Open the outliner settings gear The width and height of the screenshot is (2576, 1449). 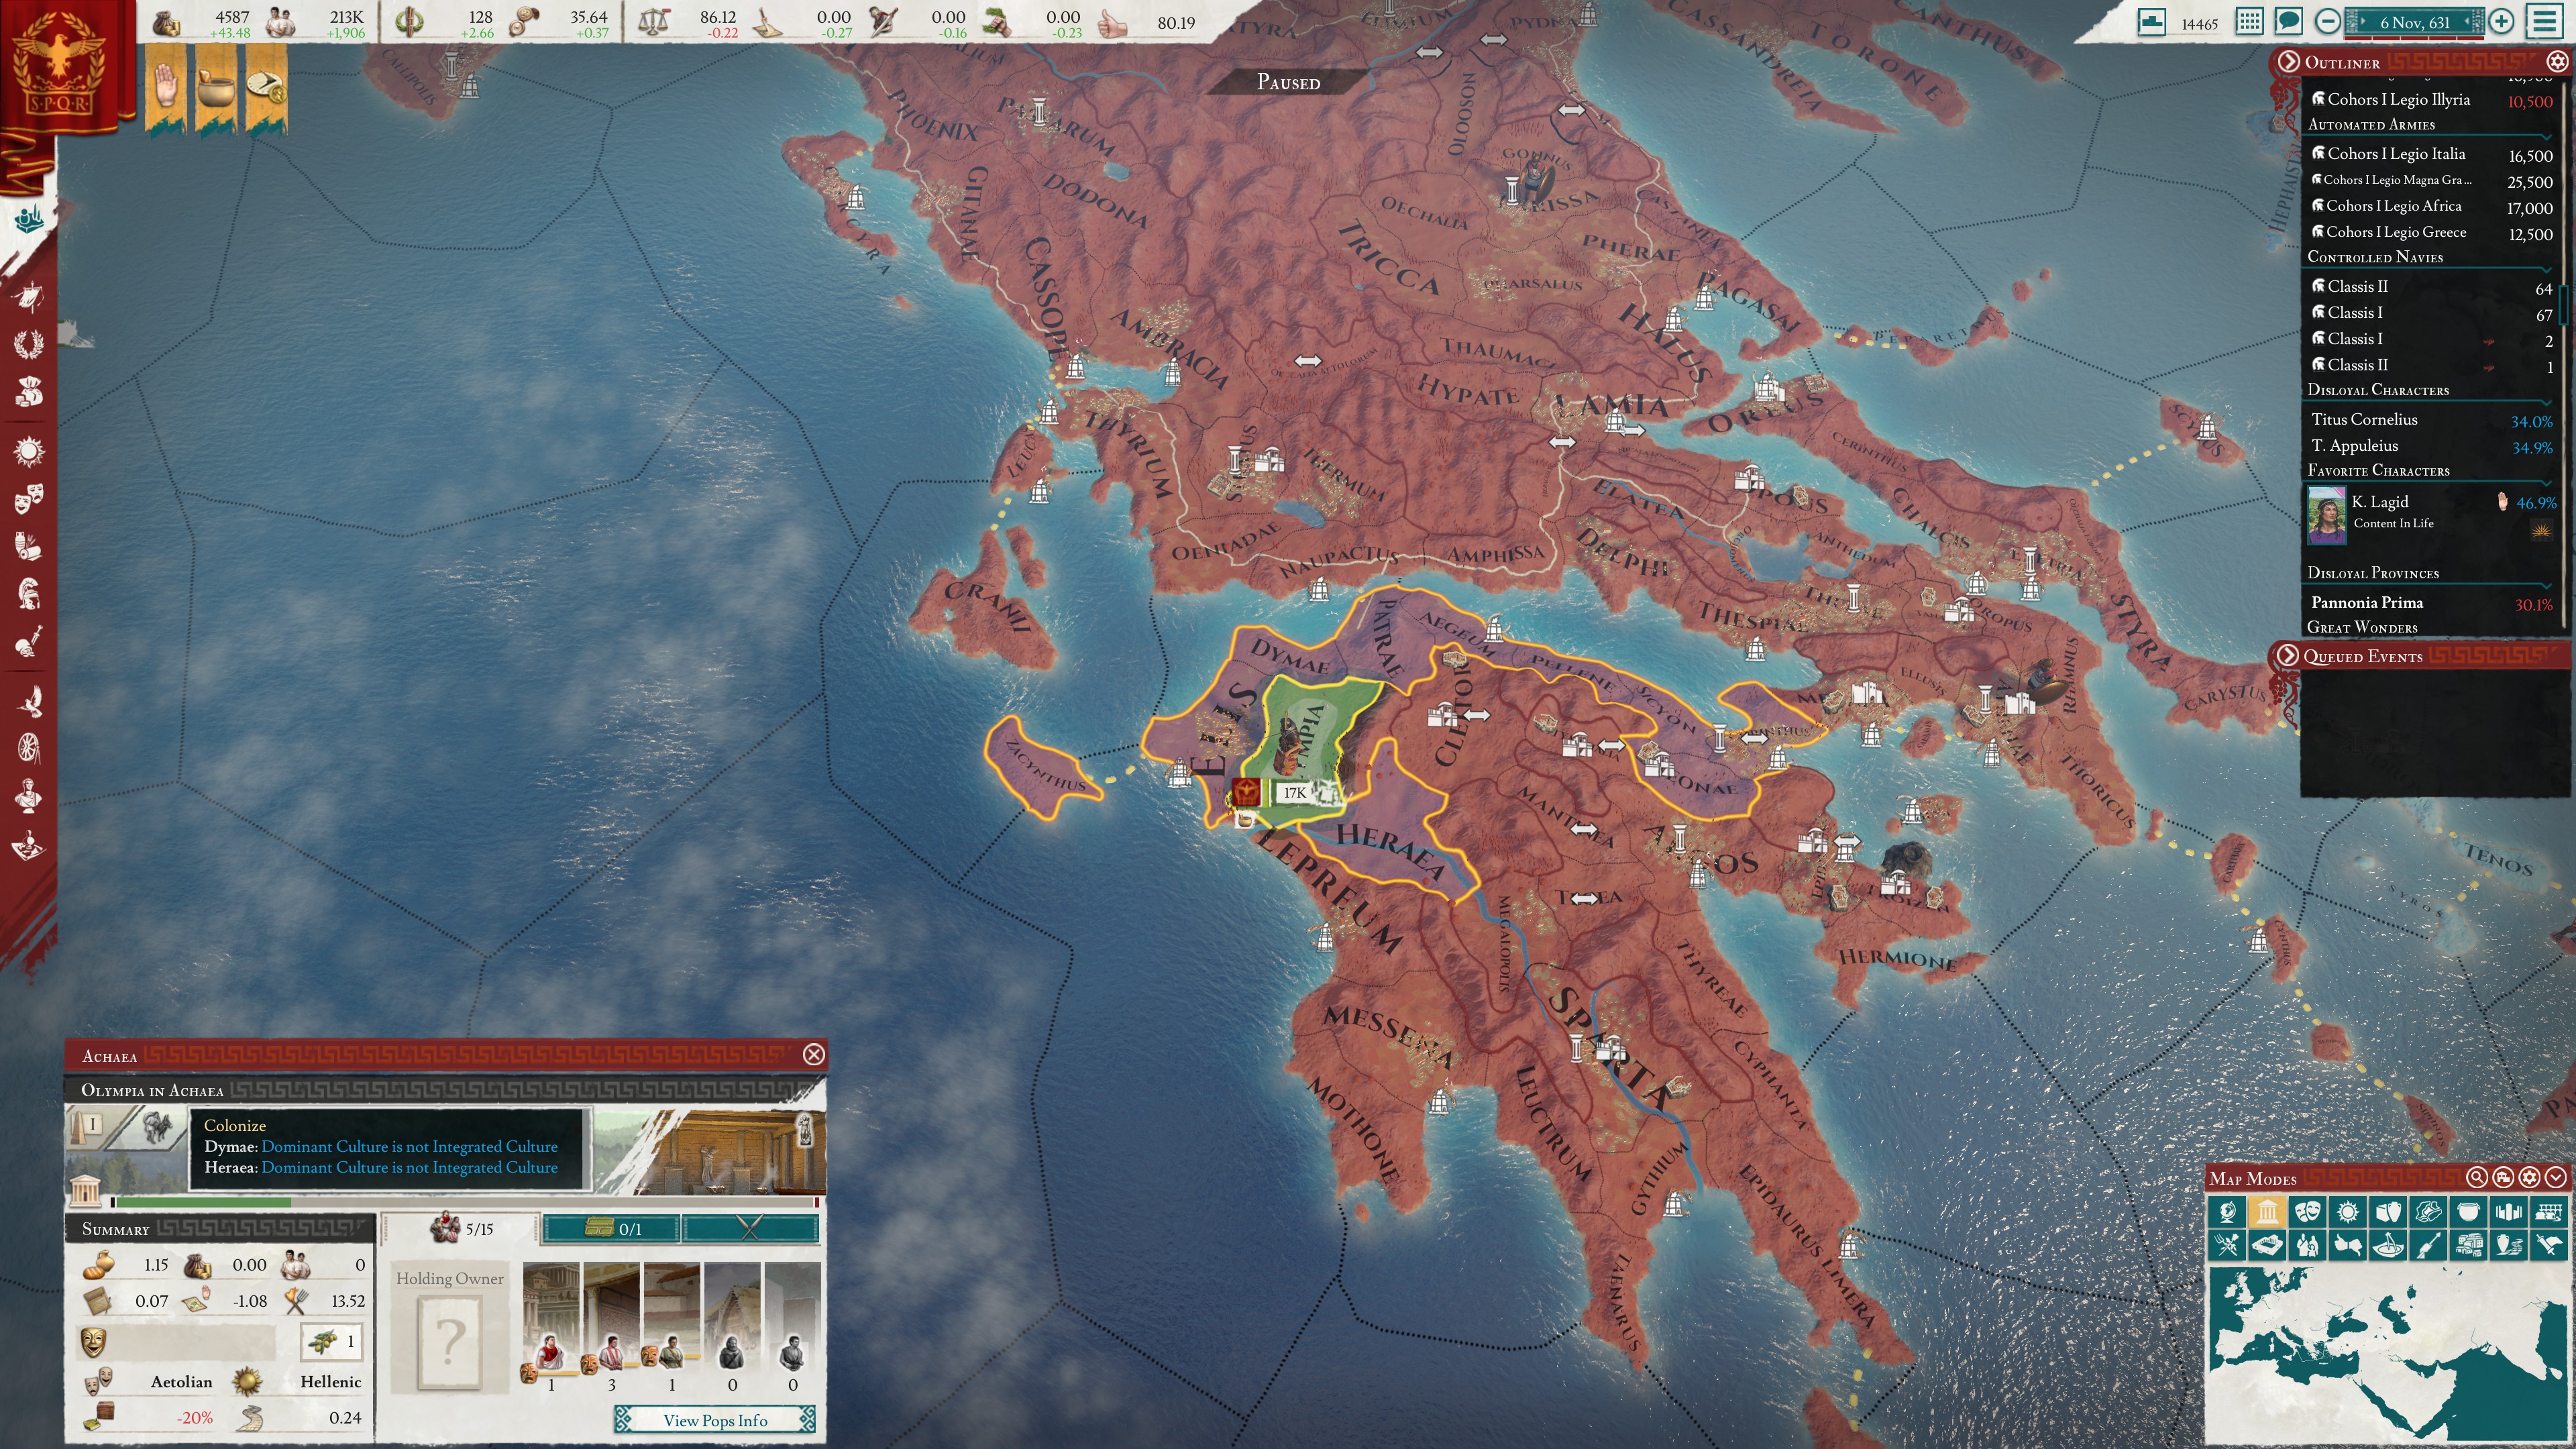pyautogui.click(x=2557, y=62)
